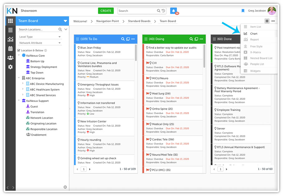The width and height of the screenshot is (283, 196).
Task: Open the Network Attribute dropdown
Action: (x=40, y=43)
